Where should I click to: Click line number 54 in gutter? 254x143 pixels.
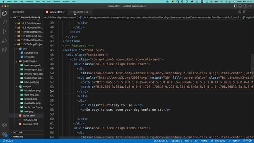pos(52,91)
